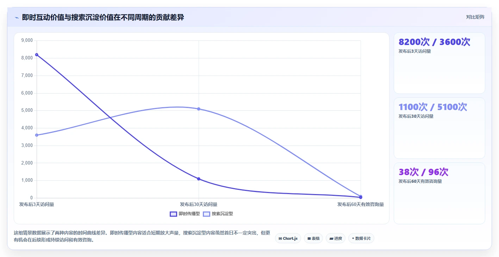Click the description paragraph starting 这组情景数据
The image size is (499, 257).
[142, 236]
